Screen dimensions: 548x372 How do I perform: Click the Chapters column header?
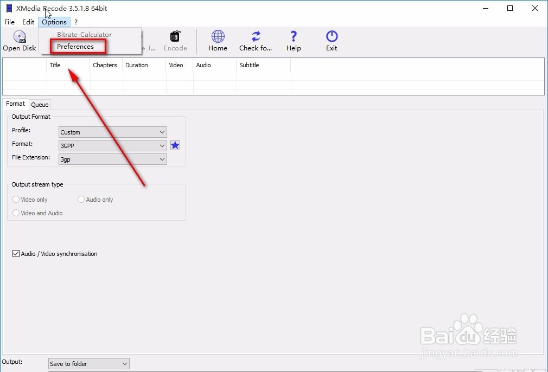[x=106, y=65]
